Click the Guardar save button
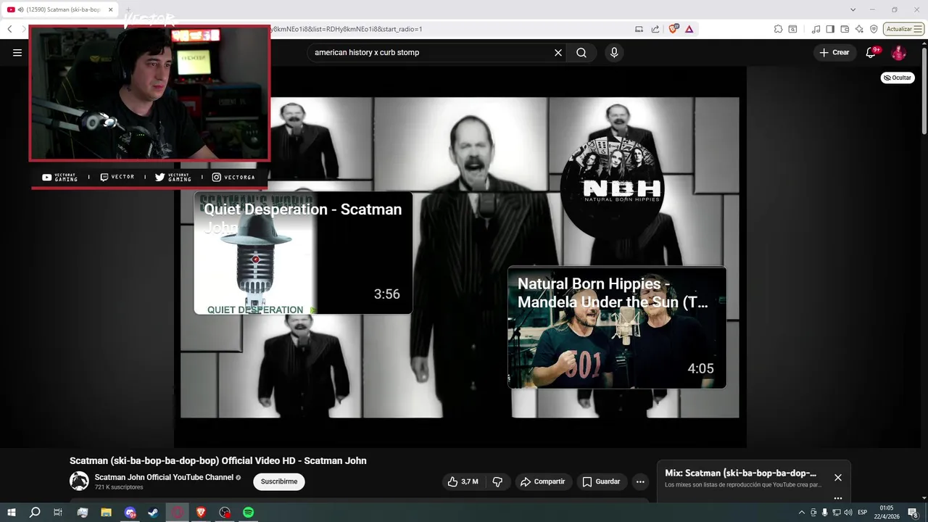 pyautogui.click(x=601, y=481)
